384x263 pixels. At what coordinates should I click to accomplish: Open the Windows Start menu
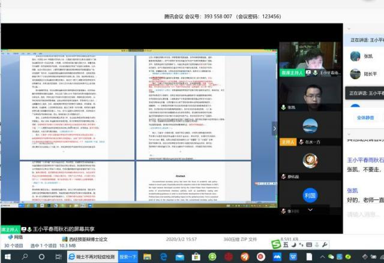pyautogui.click(x=7, y=256)
